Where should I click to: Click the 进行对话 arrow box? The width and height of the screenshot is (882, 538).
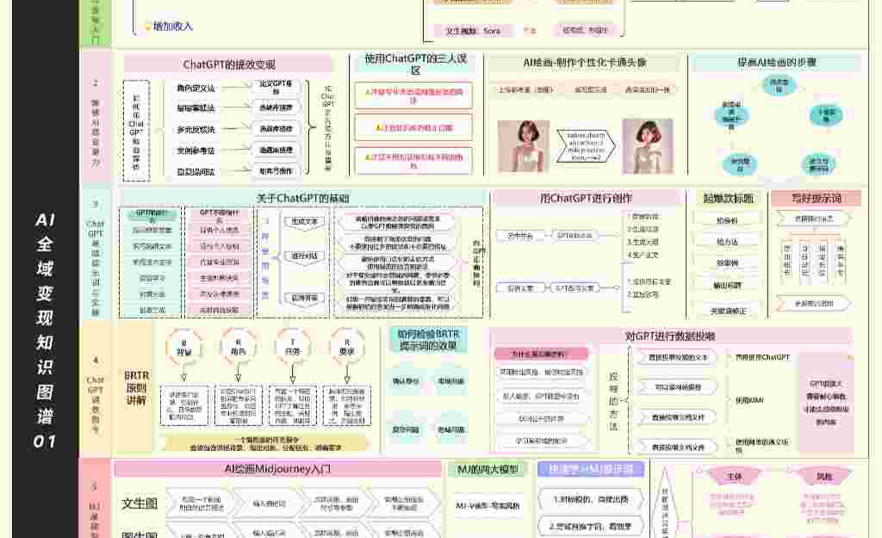[x=304, y=257]
